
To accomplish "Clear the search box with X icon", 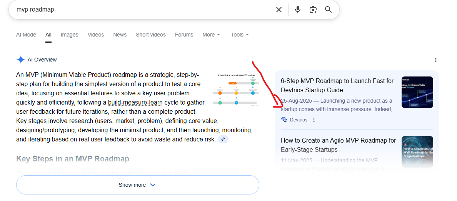I will click(x=279, y=10).
